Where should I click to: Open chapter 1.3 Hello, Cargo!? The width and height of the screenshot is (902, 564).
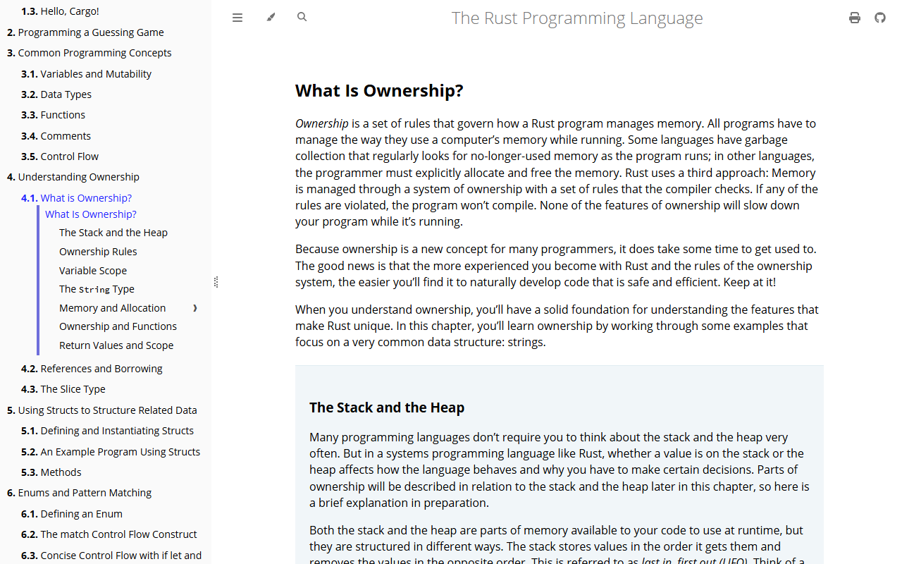(60, 11)
